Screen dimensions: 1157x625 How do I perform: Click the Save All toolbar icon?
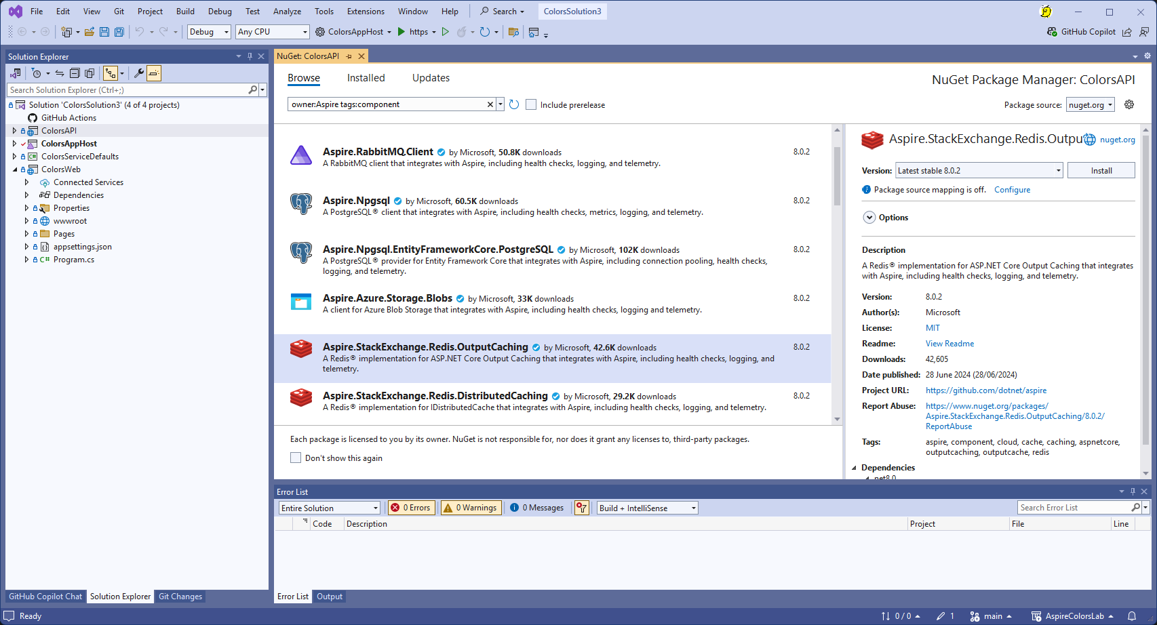point(119,32)
